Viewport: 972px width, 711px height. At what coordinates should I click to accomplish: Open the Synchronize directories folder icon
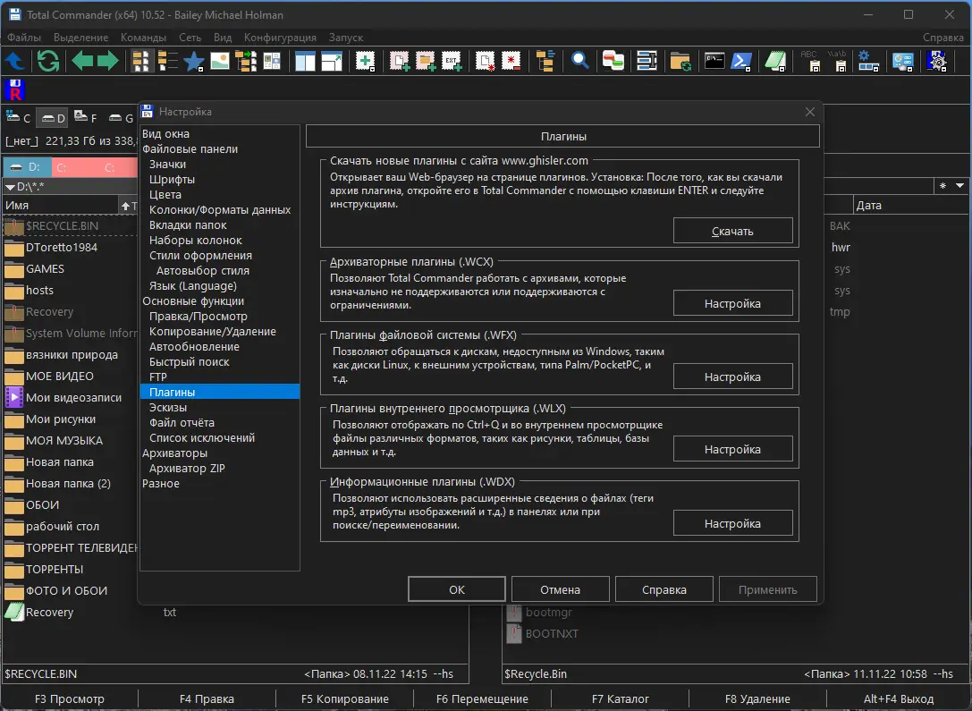pos(680,61)
